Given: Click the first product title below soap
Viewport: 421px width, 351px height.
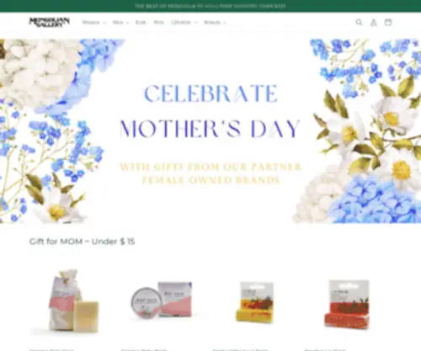Looking at the screenshot, I should coord(52,349).
